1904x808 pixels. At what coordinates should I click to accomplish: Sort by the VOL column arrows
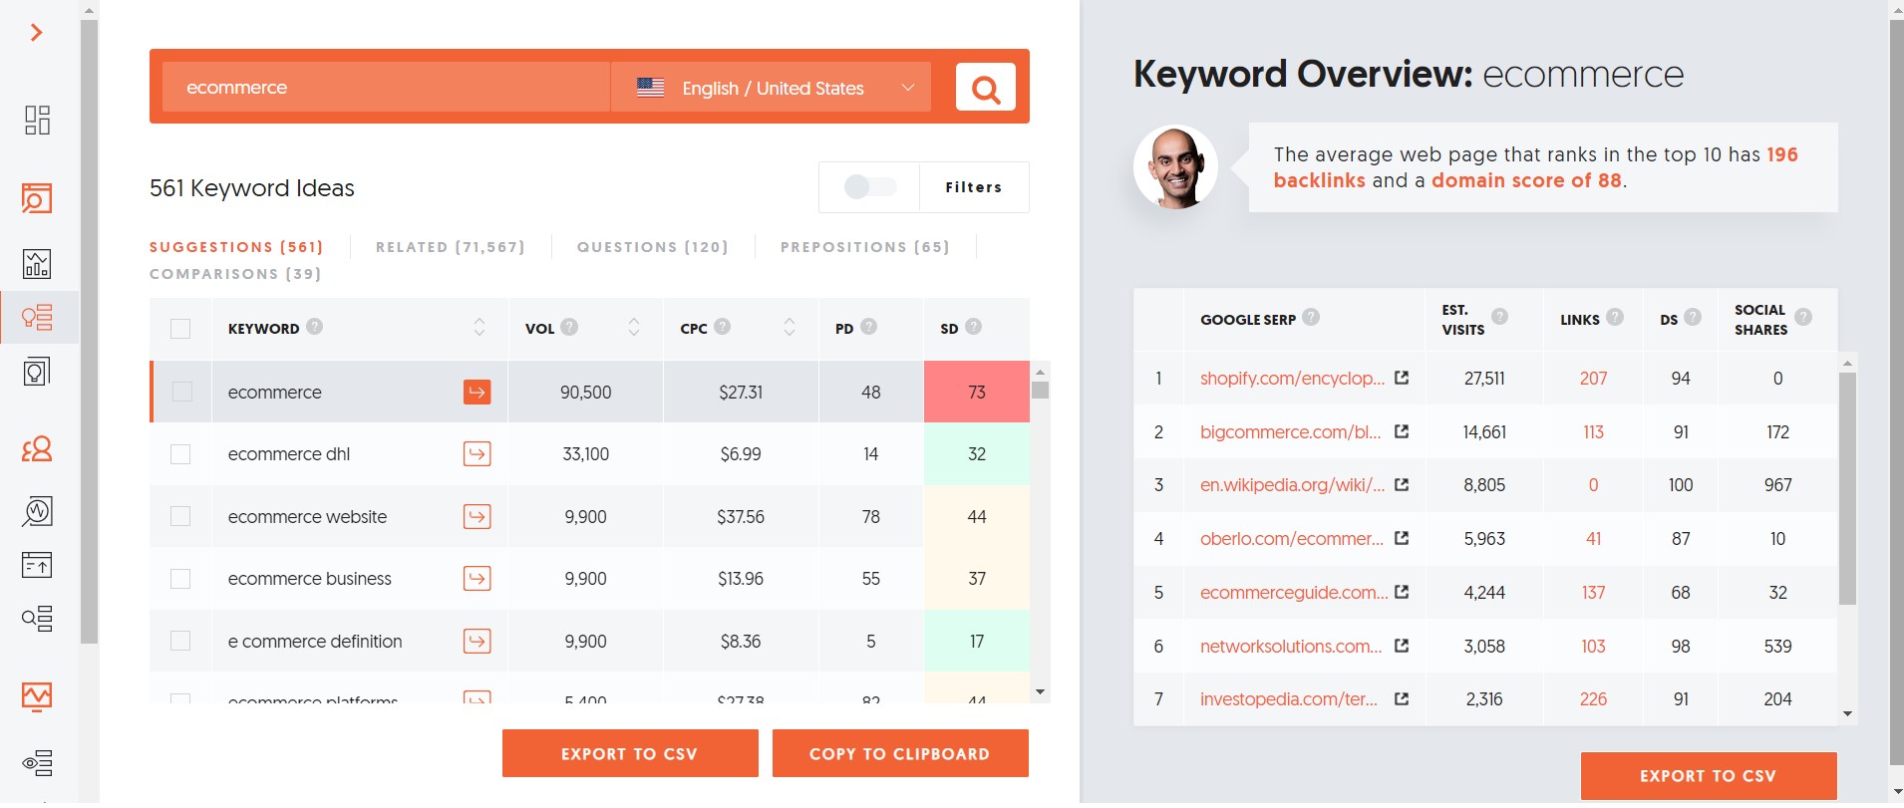click(x=634, y=327)
